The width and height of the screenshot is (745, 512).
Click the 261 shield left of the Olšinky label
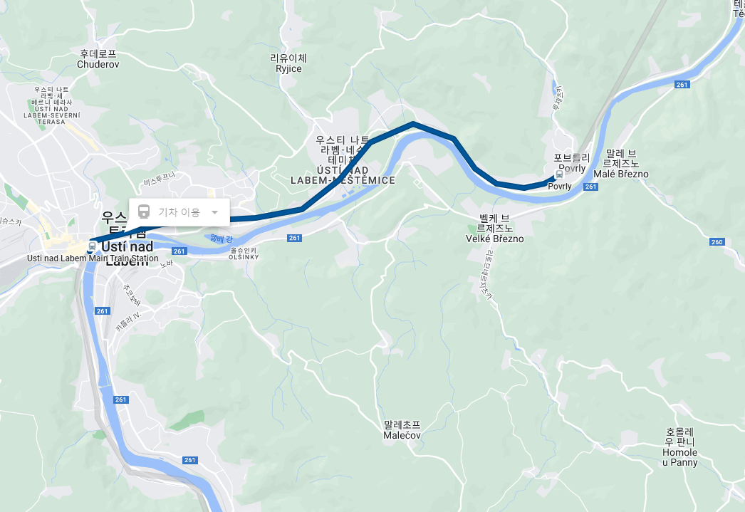pyautogui.click(x=179, y=251)
